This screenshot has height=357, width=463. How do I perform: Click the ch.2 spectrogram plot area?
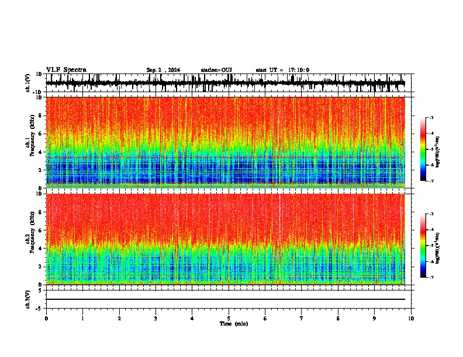226,239
